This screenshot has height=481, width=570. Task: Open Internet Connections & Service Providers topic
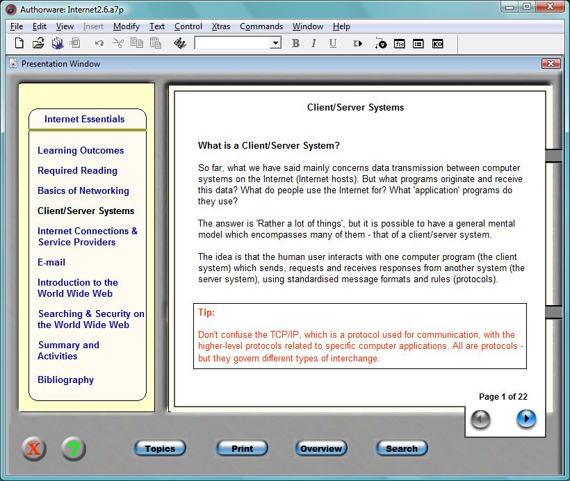[88, 237]
